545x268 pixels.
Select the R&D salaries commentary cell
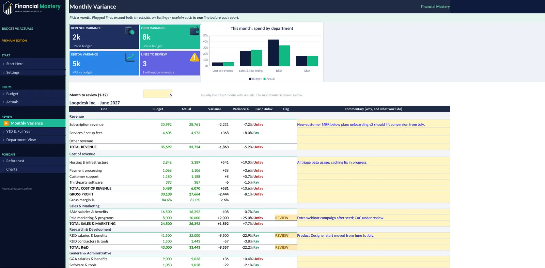(x=373, y=235)
